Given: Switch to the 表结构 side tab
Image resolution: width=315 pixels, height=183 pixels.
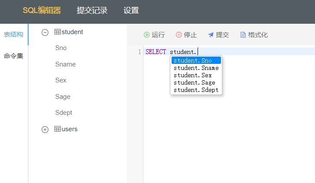Looking at the screenshot, I should (13, 35).
